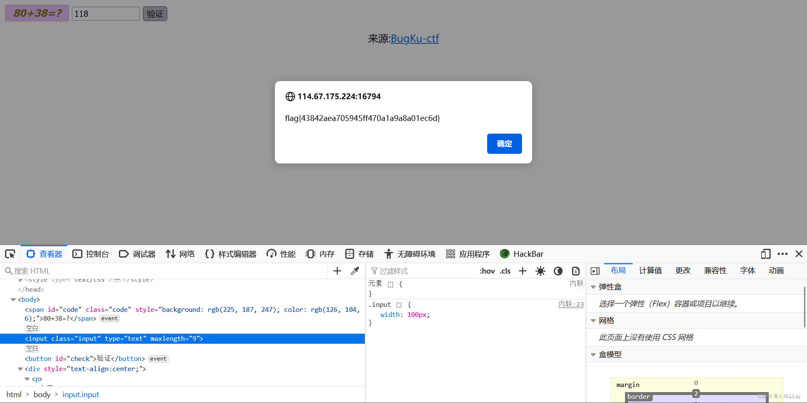Click the flag text in alert
Screen dimensions: 807x403
coord(362,118)
